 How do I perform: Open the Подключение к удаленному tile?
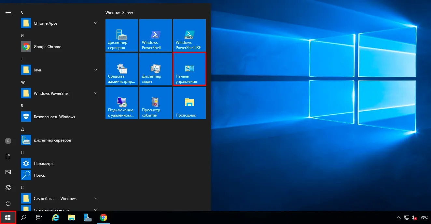click(122, 103)
